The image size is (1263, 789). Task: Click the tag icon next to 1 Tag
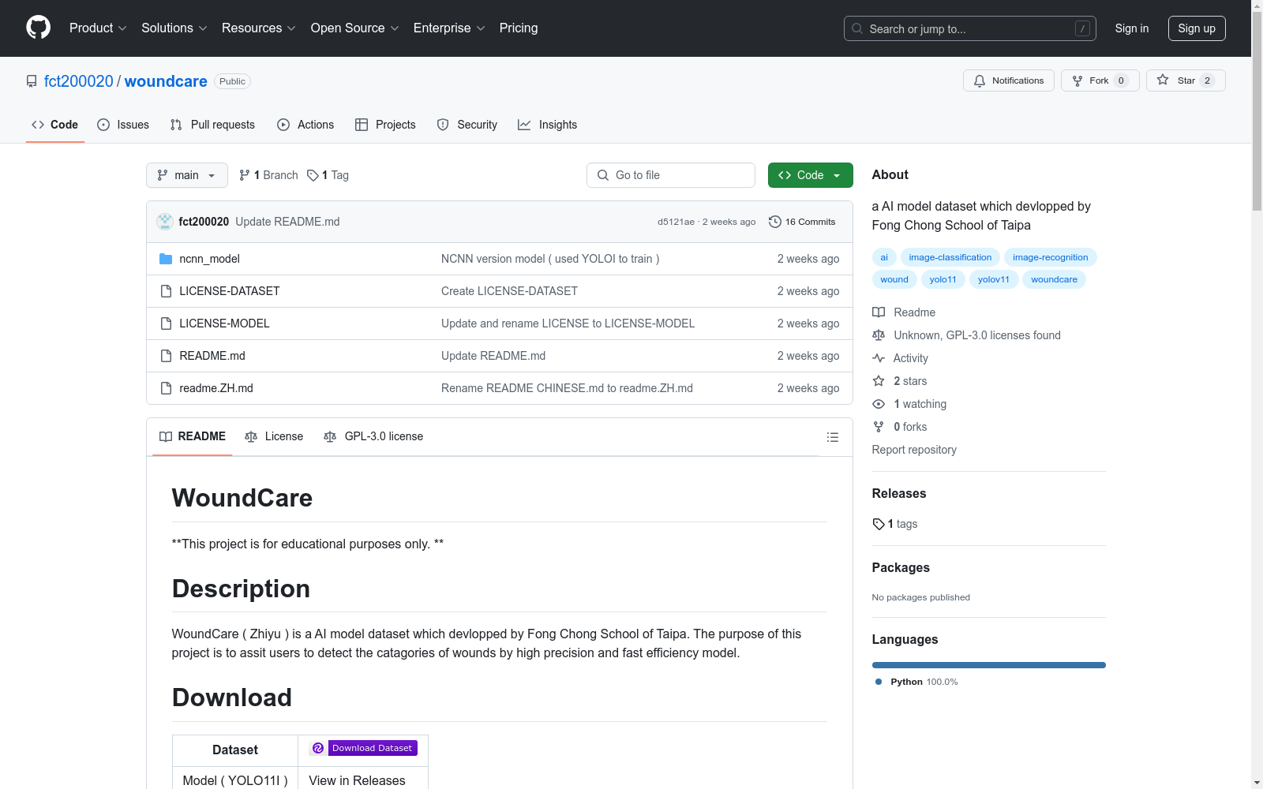click(313, 175)
